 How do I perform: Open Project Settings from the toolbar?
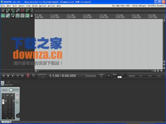18,11
